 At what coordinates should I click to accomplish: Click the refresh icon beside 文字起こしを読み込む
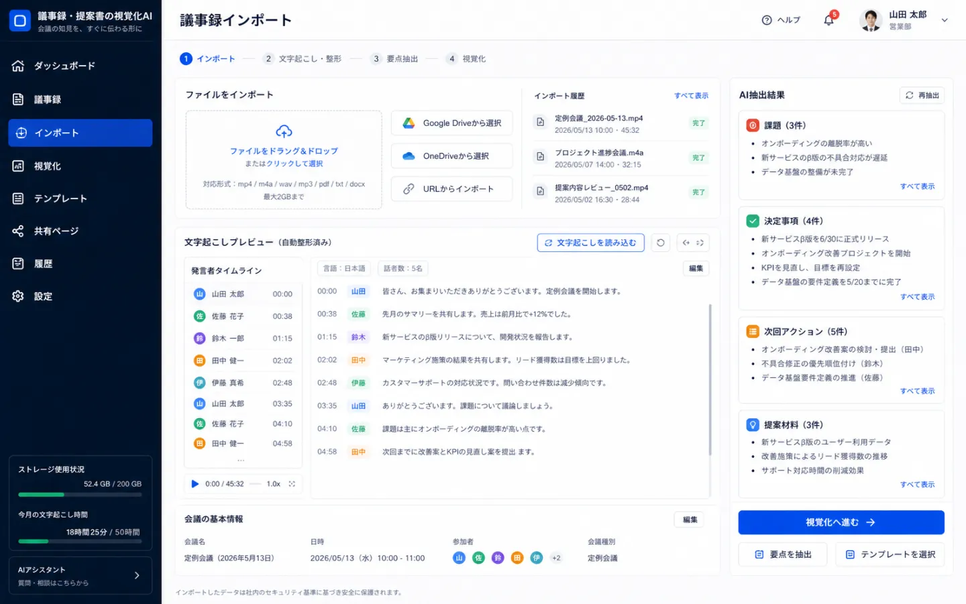point(661,243)
